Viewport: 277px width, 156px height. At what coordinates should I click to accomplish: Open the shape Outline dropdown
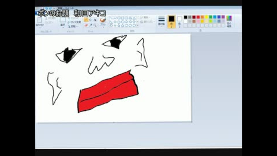click(145, 18)
